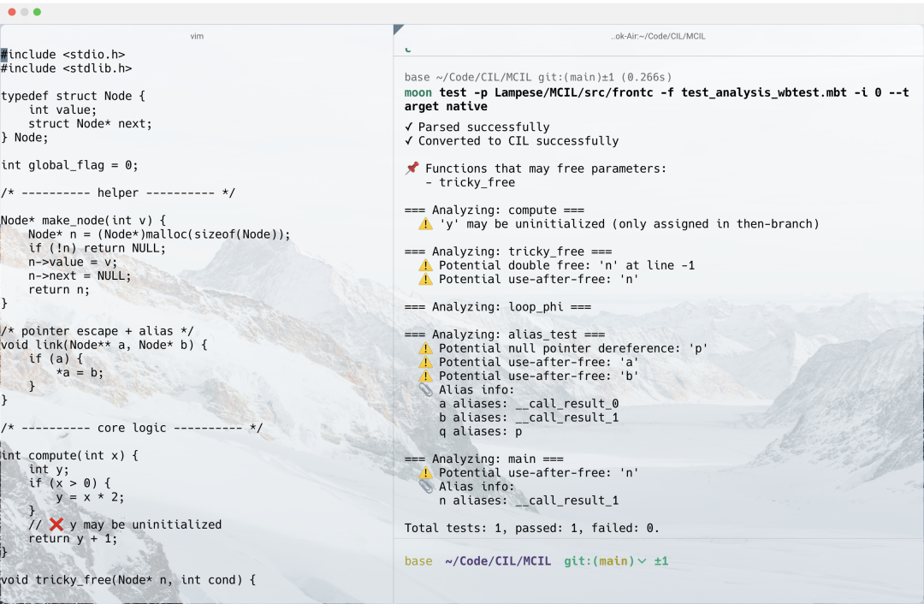Click the '=== Analyzing: compute ===' header
The image size is (924, 604).
point(495,210)
